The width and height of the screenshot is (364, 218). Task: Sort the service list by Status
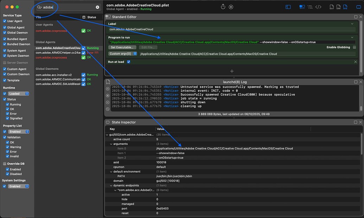tap(91, 17)
